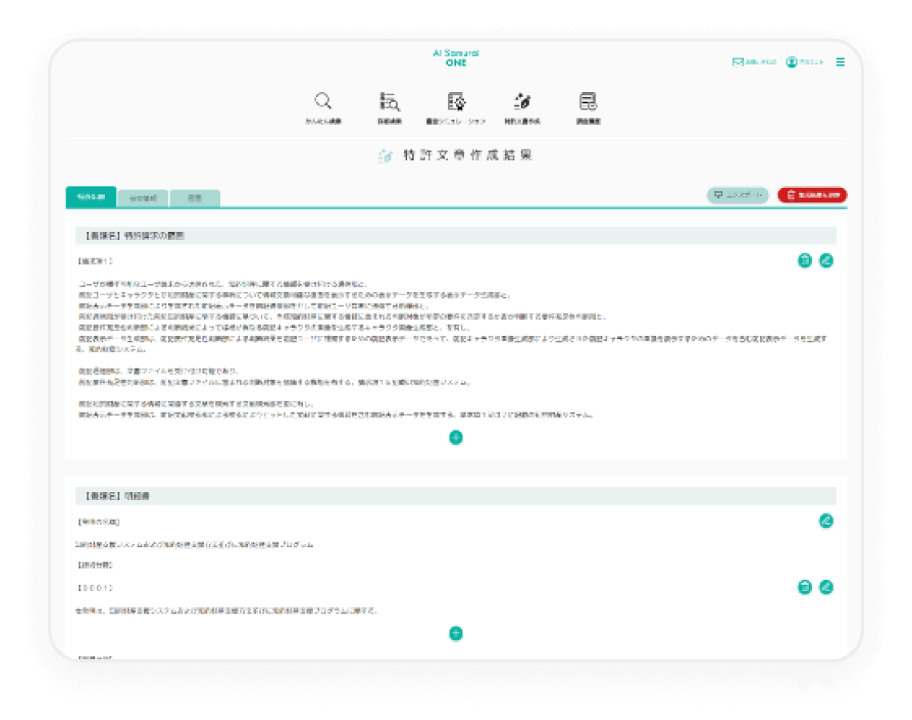912x720 pixels.
Task: Click the gray Export button
Action: click(738, 195)
